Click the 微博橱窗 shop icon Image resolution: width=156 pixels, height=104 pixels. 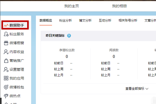[6, 43]
